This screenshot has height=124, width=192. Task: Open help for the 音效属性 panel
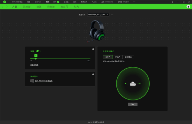point(93,74)
